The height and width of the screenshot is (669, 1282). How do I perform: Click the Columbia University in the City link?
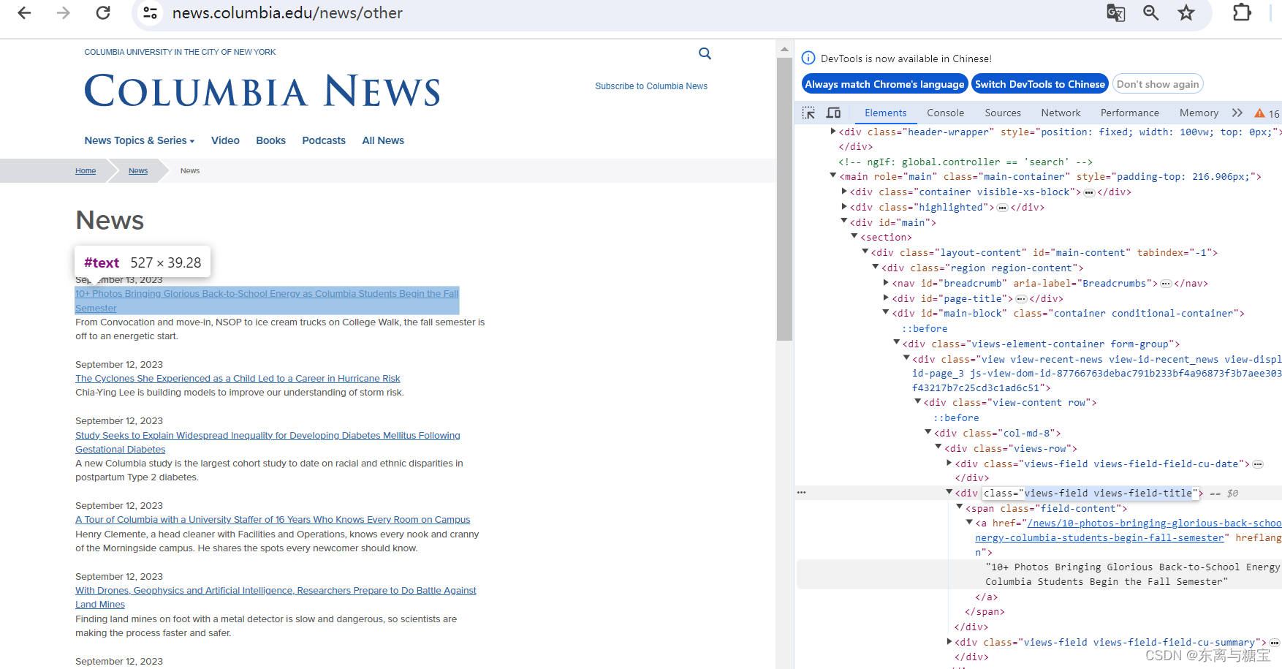pyautogui.click(x=180, y=52)
